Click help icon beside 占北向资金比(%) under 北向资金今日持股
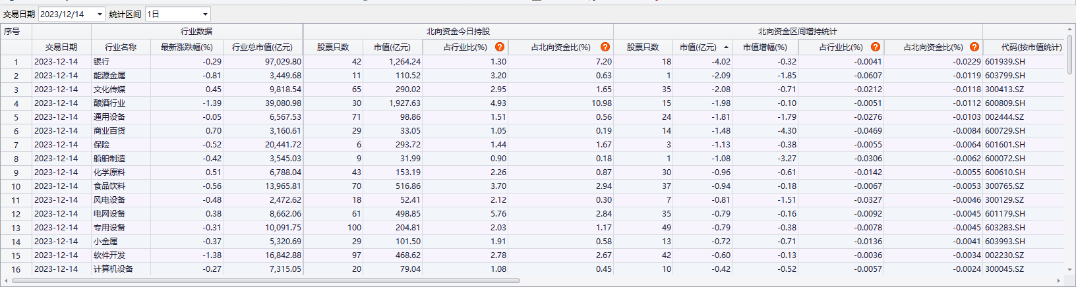The height and width of the screenshot is (287, 1076). (x=605, y=47)
